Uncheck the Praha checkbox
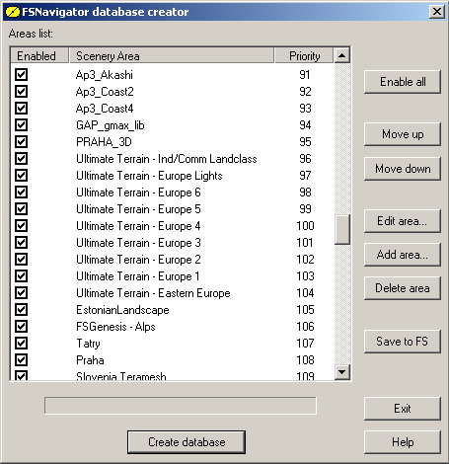The width and height of the screenshot is (449, 464). coord(21,359)
